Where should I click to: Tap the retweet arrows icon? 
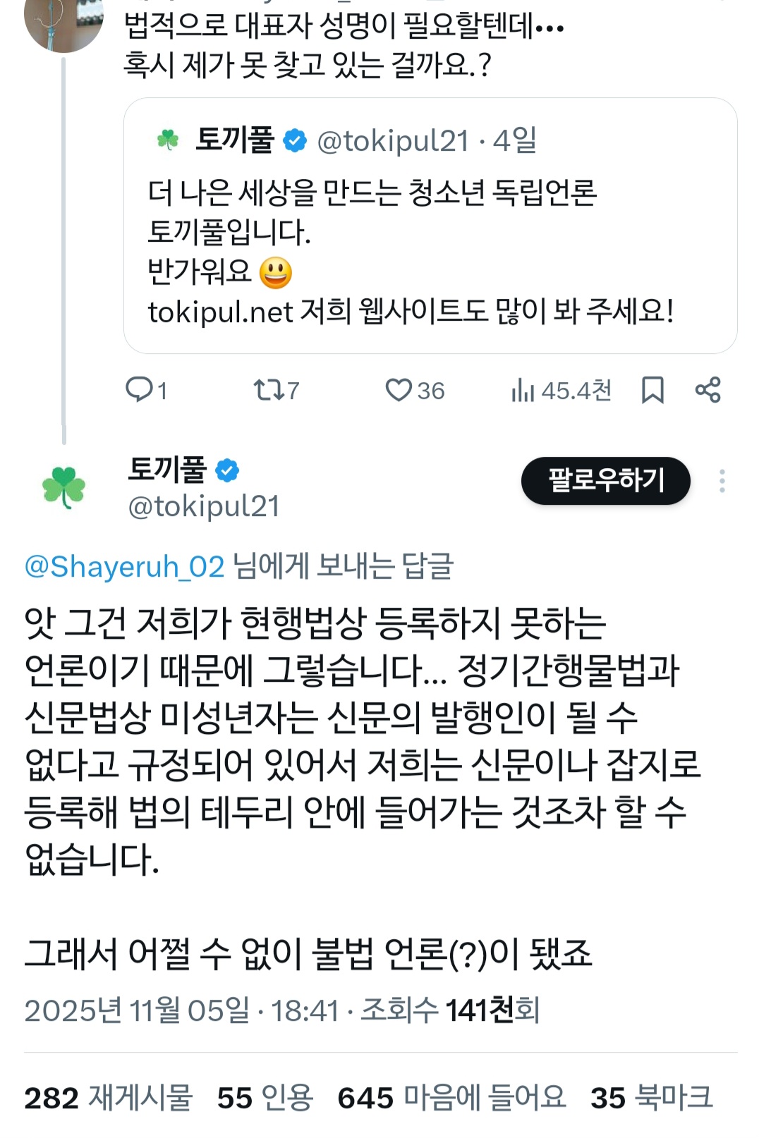(268, 390)
